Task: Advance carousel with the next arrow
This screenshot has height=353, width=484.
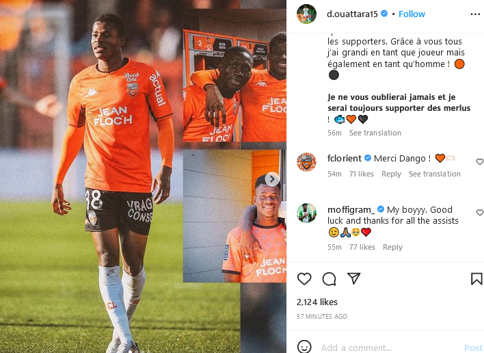Action: point(272,179)
